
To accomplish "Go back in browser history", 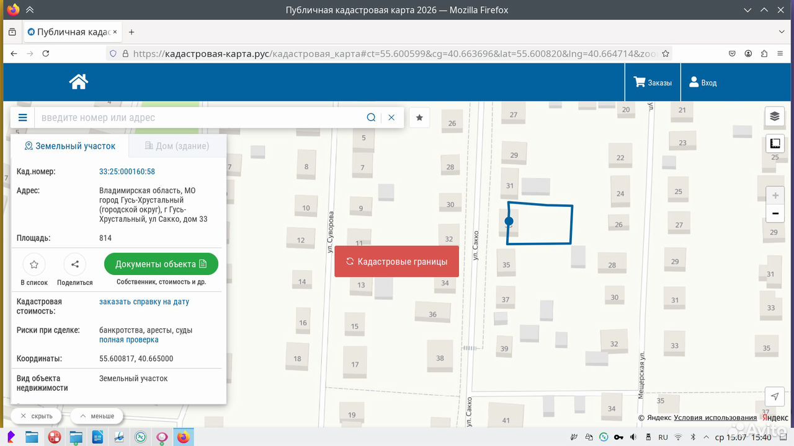I will pyautogui.click(x=14, y=54).
